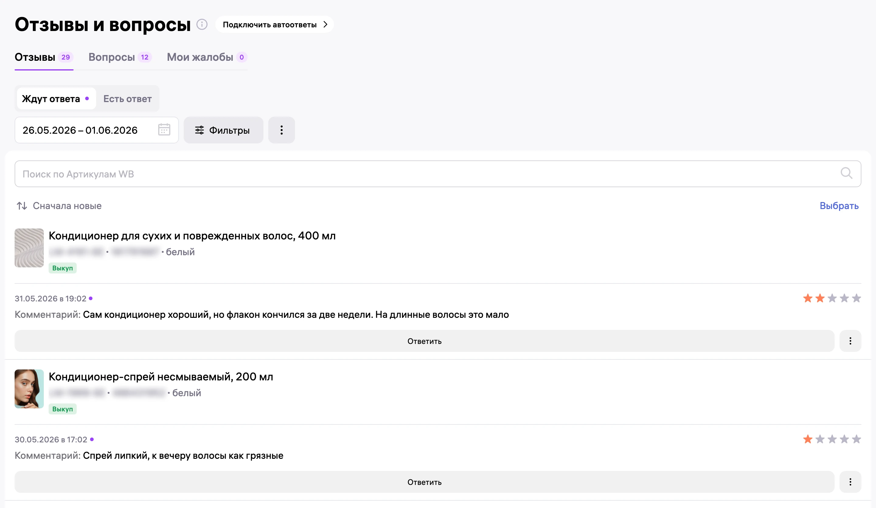Open three-dot menu next to Фильтры
Screen dimensions: 876x508
282,130
